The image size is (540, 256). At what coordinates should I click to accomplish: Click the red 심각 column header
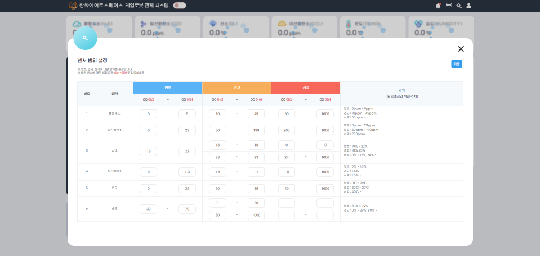306,88
